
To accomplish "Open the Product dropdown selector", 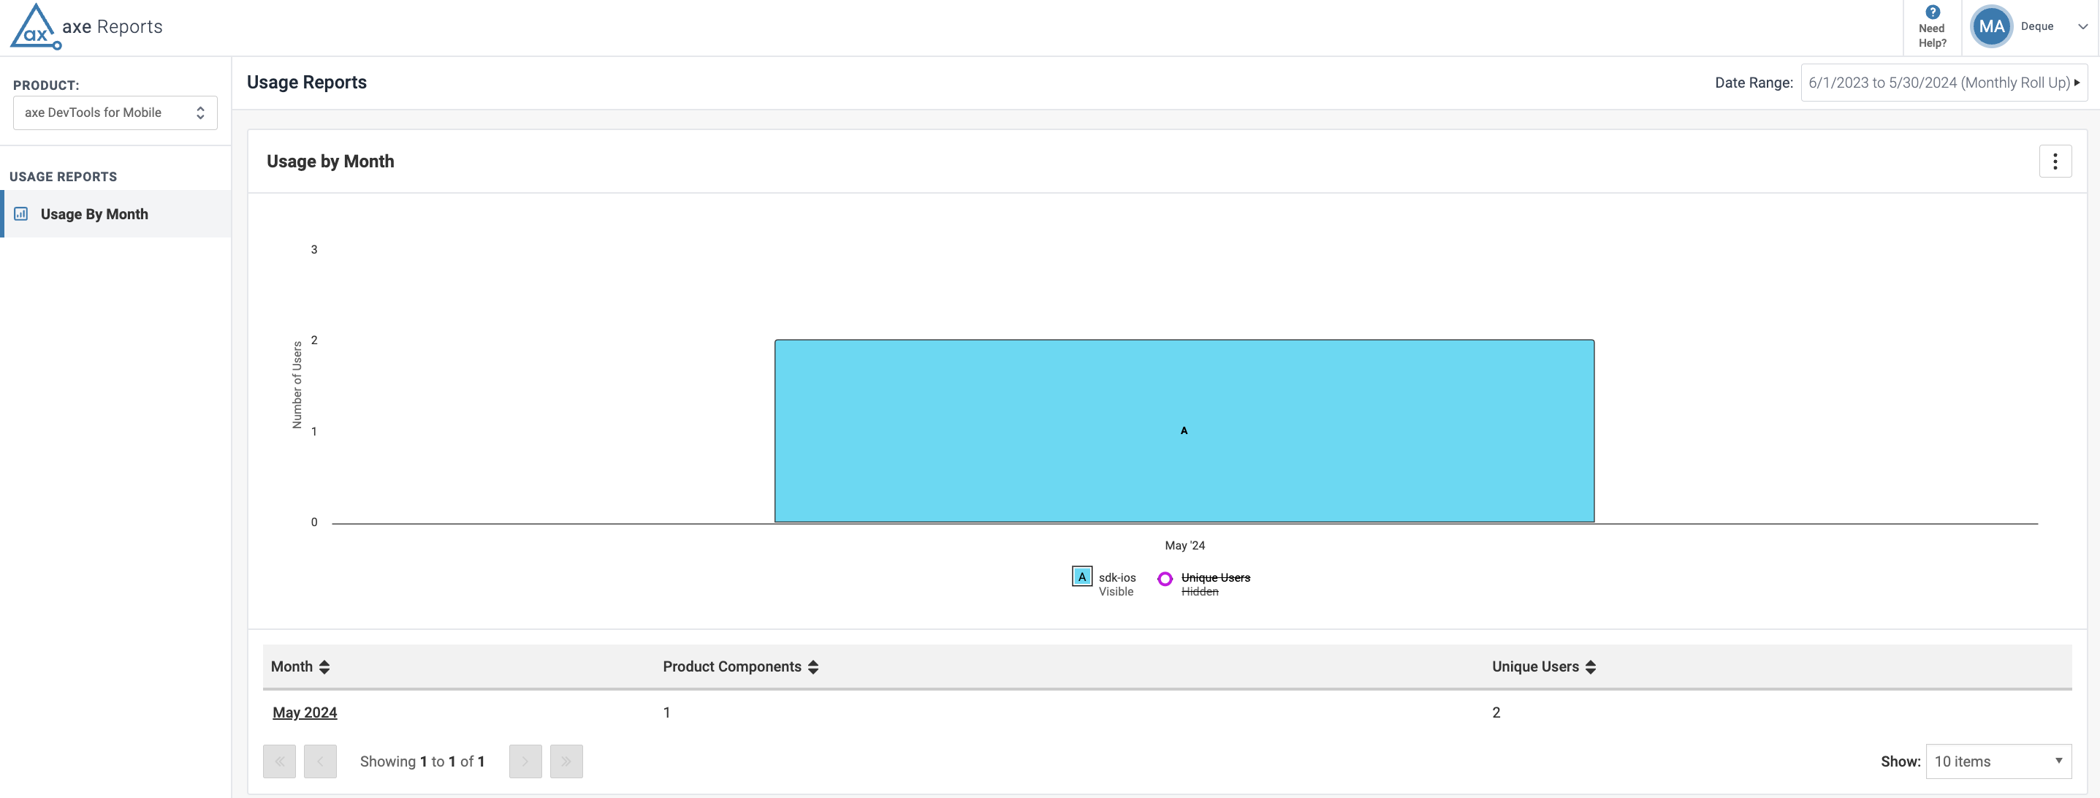I will pos(115,113).
